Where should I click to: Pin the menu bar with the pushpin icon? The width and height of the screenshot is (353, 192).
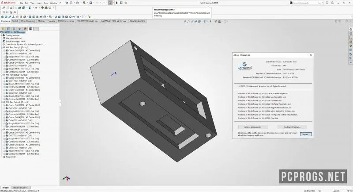coord(60,3)
